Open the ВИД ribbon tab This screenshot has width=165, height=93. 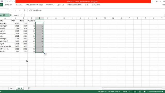click(x=87, y=5)
